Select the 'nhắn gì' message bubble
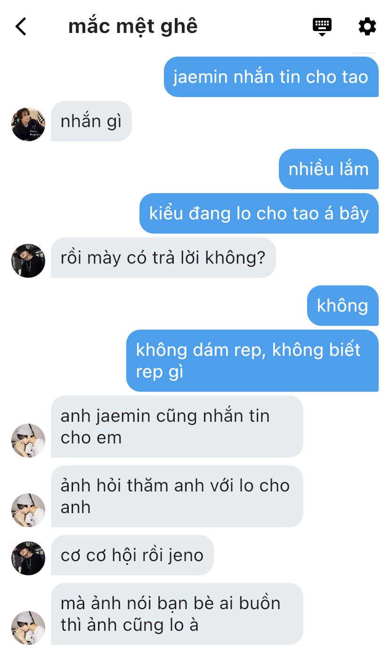The height and width of the screenshot is (652, 390). pyautogui.click(x=91, y=121)
